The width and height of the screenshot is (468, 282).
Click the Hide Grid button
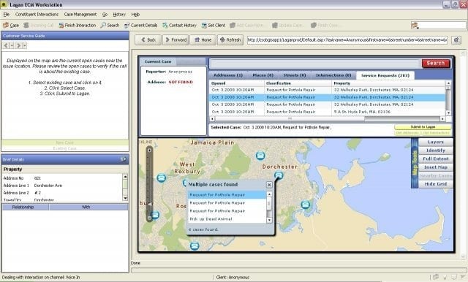[436, 184]
